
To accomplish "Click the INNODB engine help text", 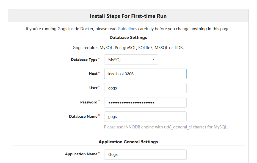I will [166, 127].
